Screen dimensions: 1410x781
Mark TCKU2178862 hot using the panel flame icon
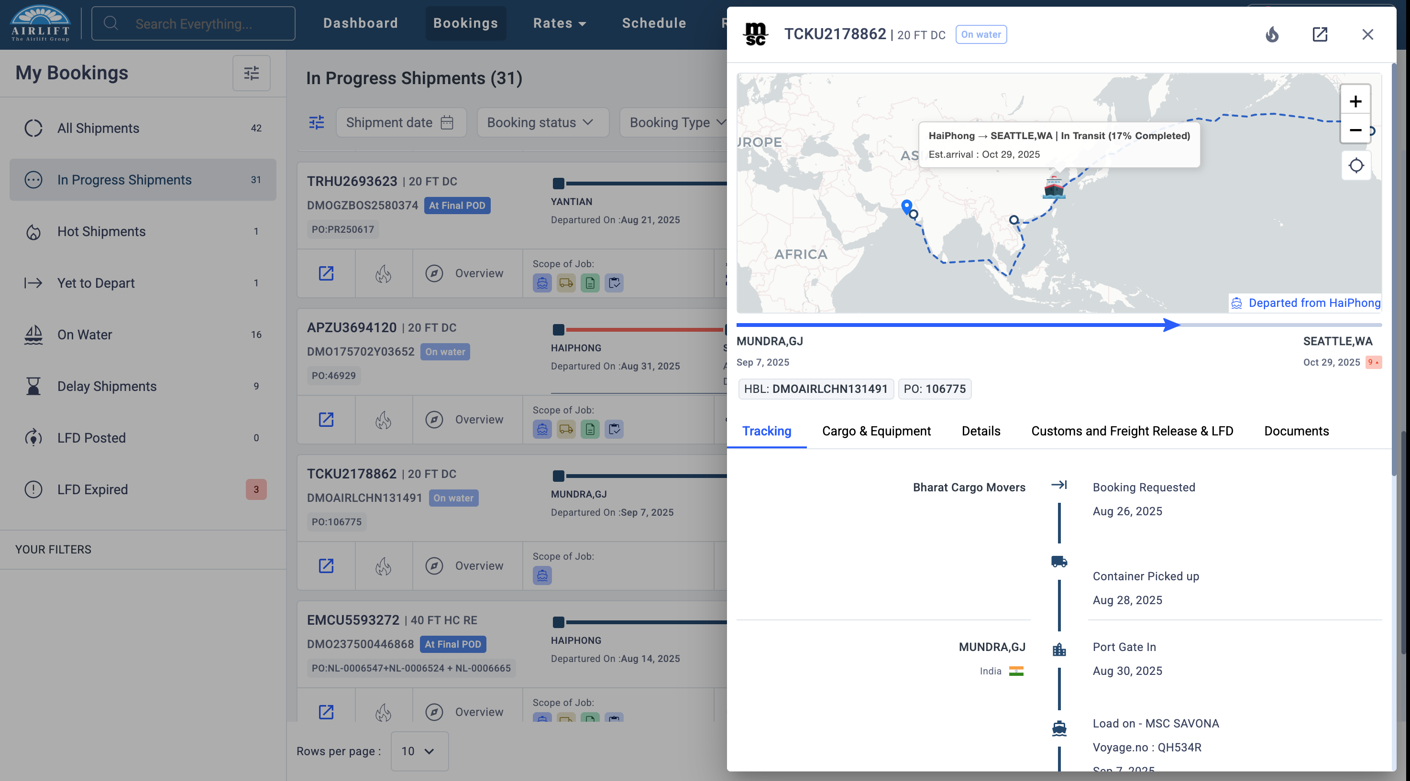tap(1271, 34)
